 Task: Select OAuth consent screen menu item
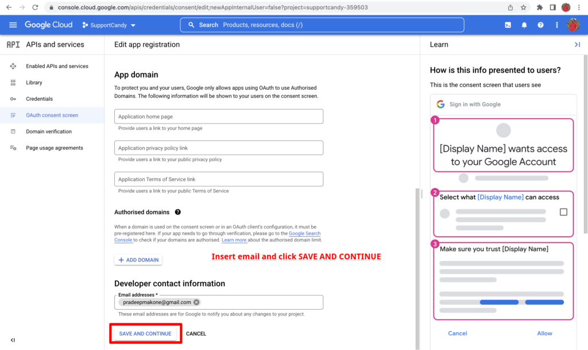52,115
